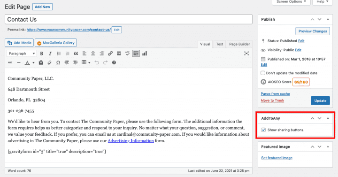Apply blockquote formatting
This screenshot has height=177, width=338.
click(76, 54)
